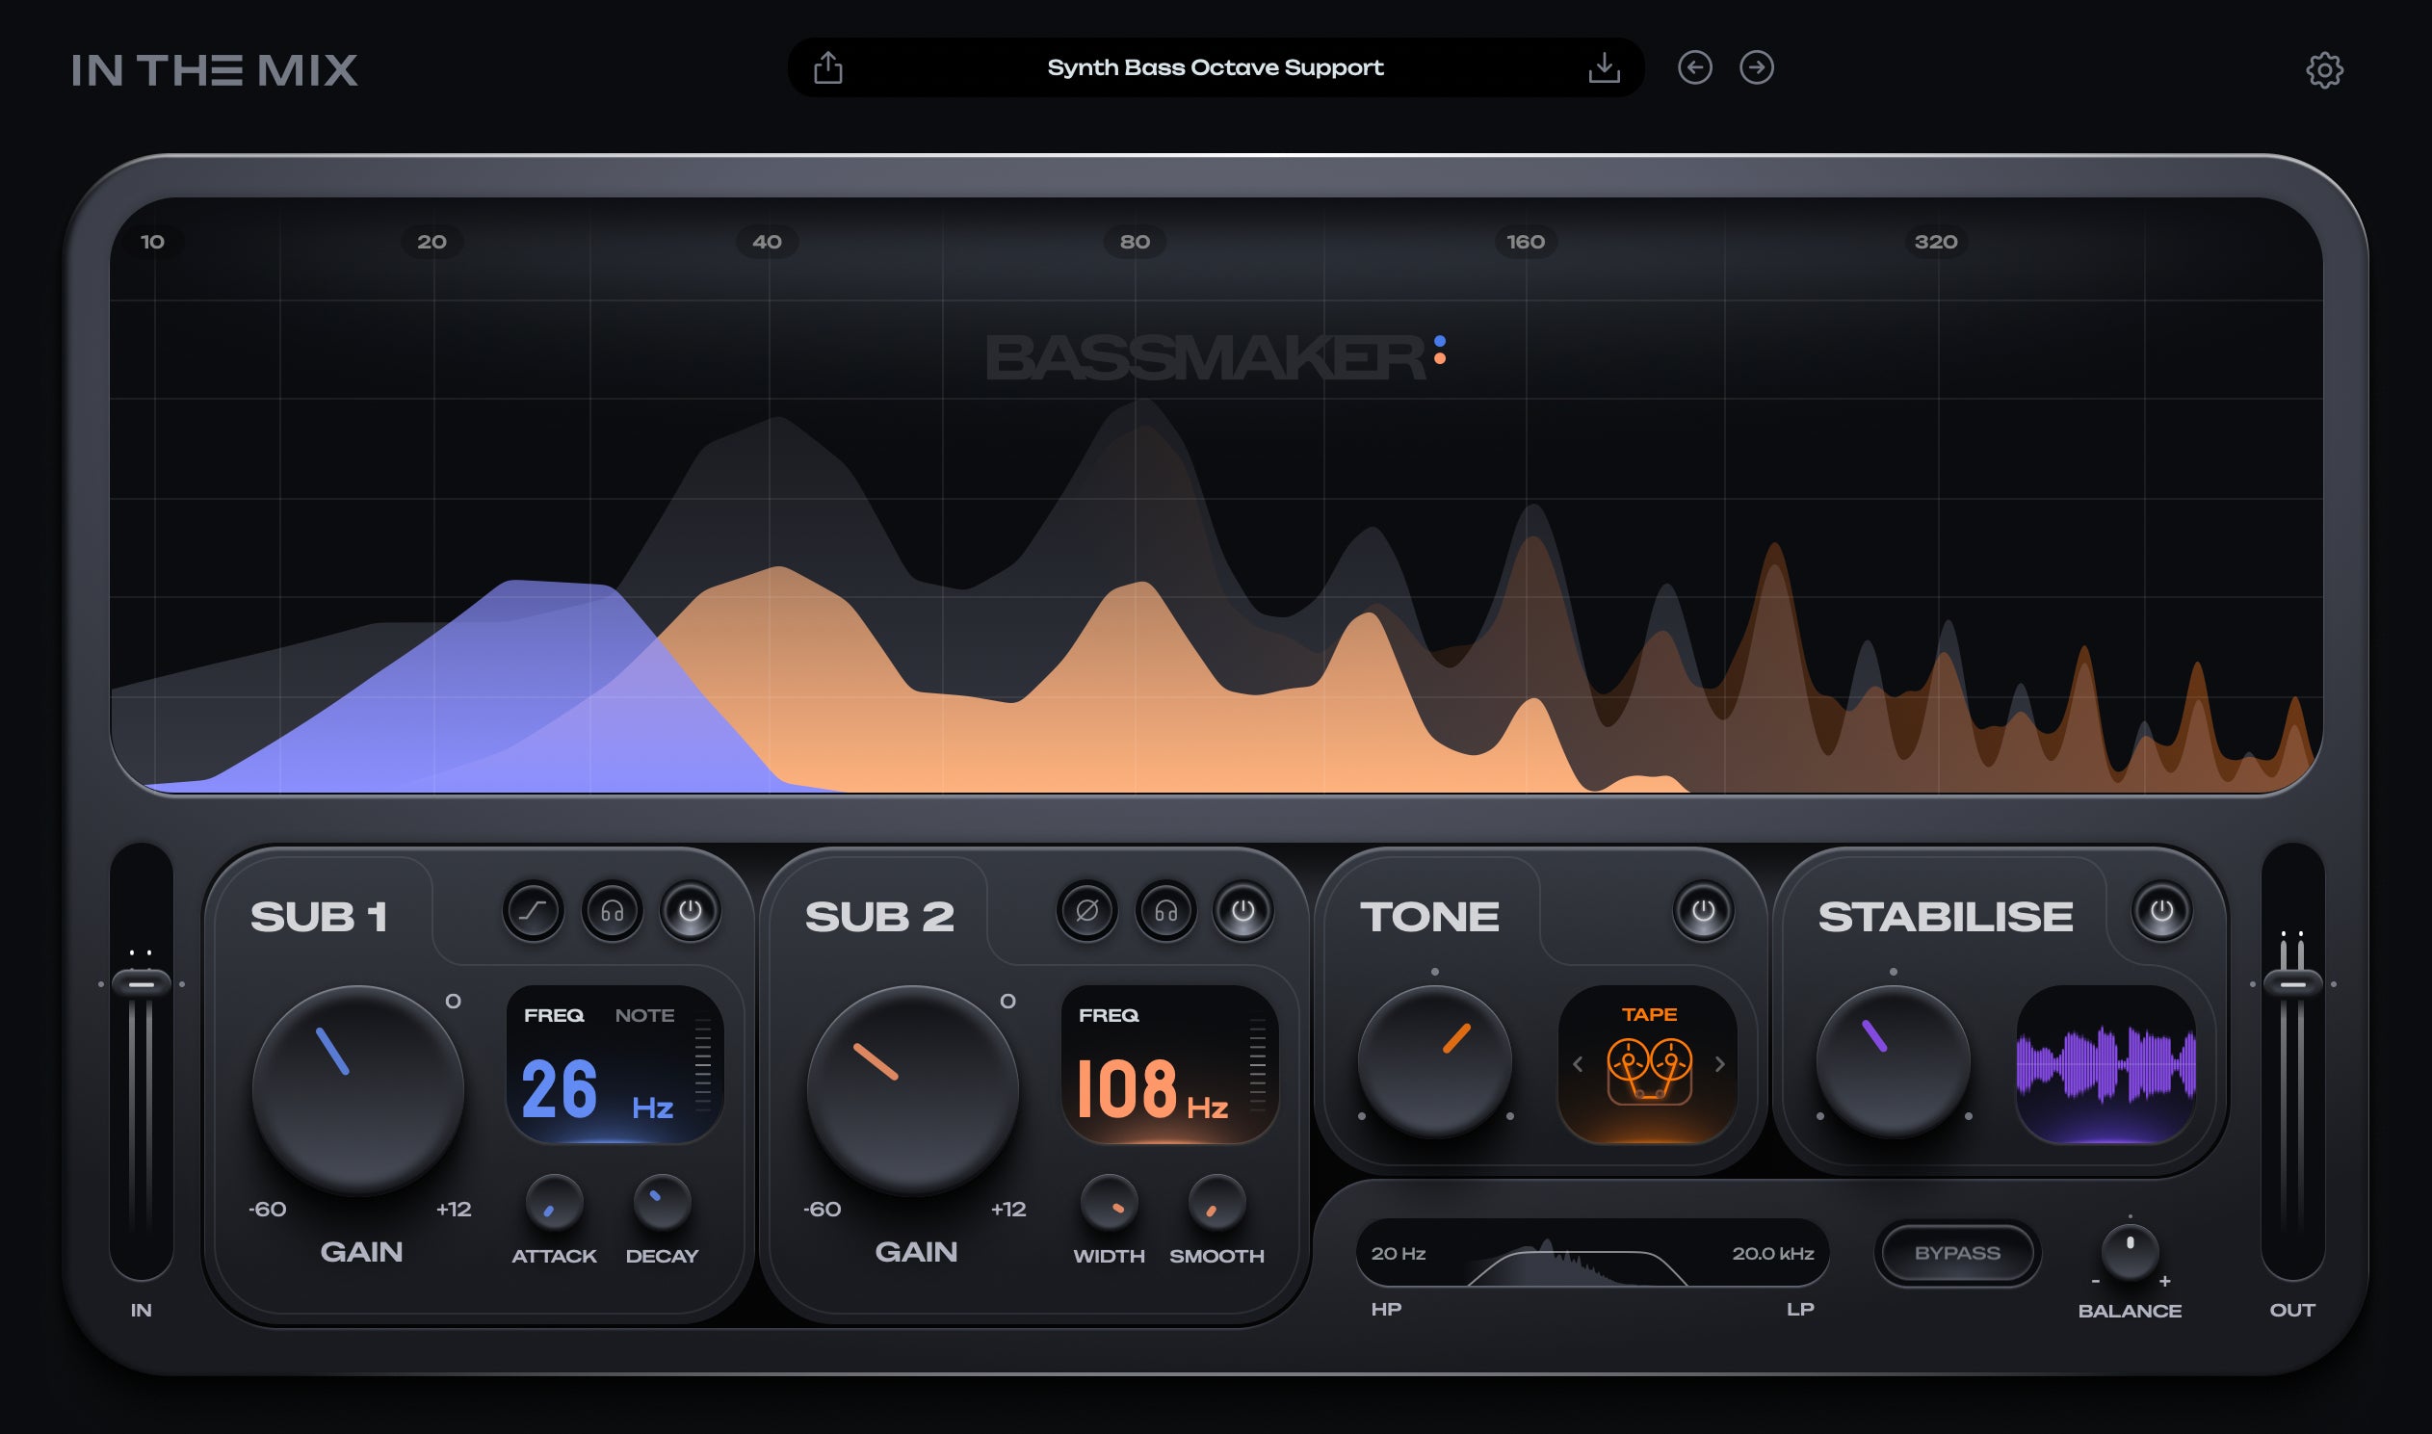Click the SUB 1 GAIN knob
2432x1434 pixels.
click(358, 1091)
